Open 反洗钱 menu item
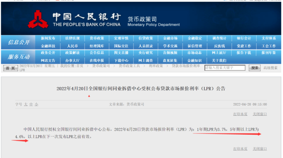 pos(219,46)
